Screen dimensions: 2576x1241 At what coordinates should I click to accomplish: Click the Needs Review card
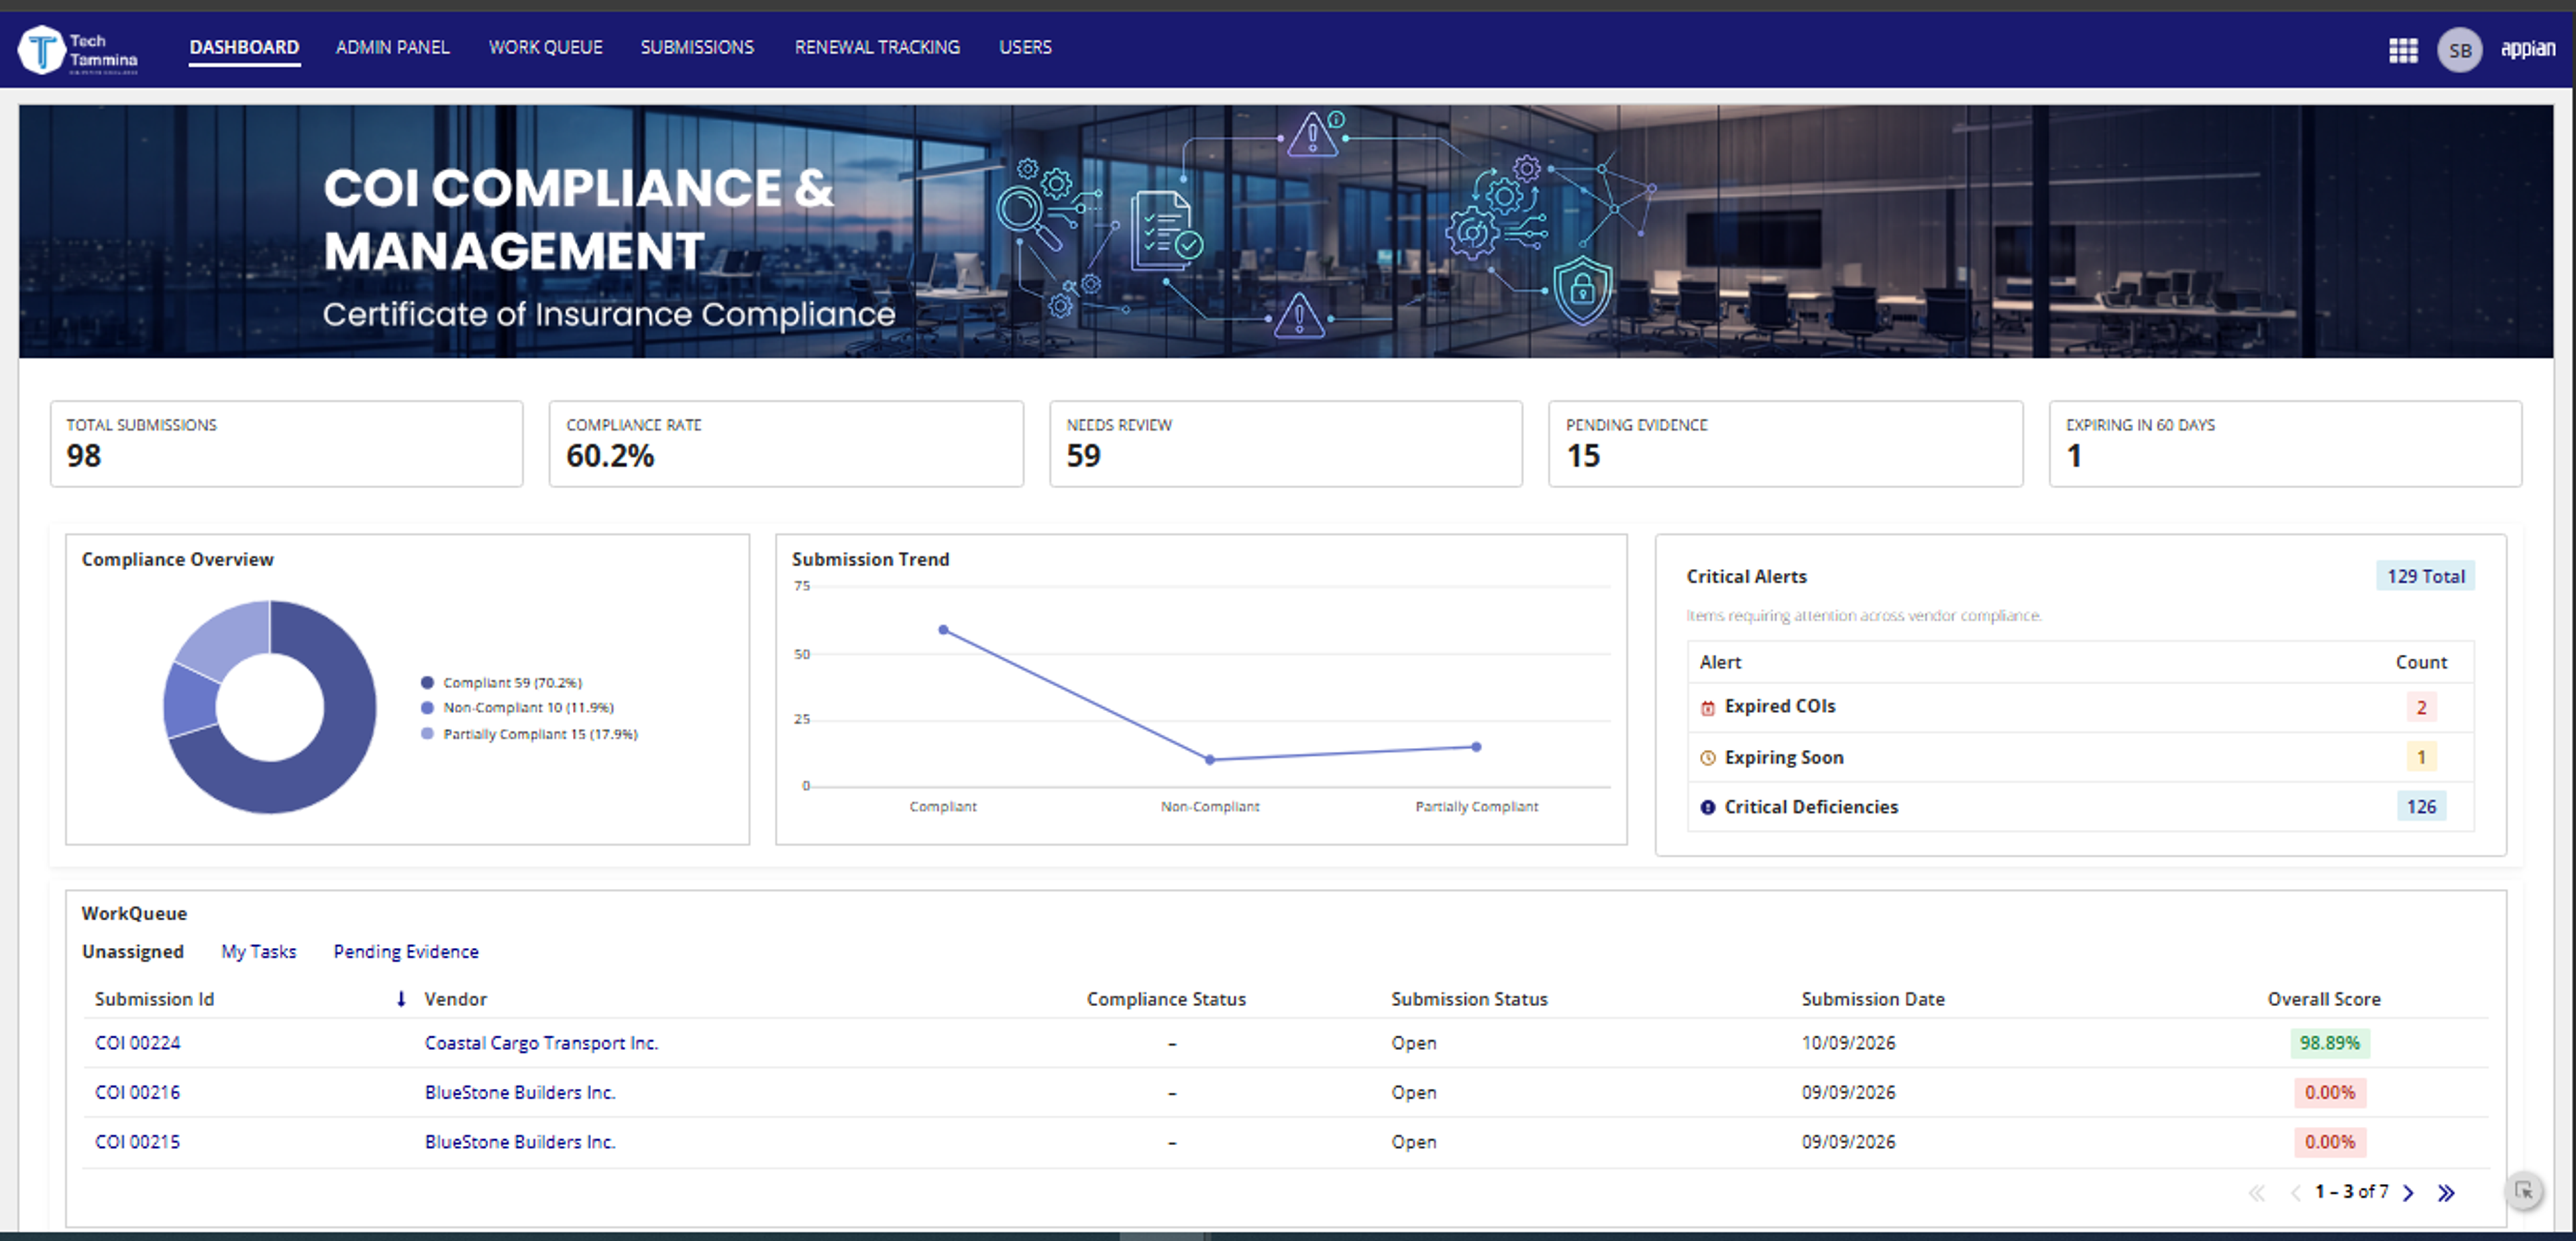point(1286,444)
